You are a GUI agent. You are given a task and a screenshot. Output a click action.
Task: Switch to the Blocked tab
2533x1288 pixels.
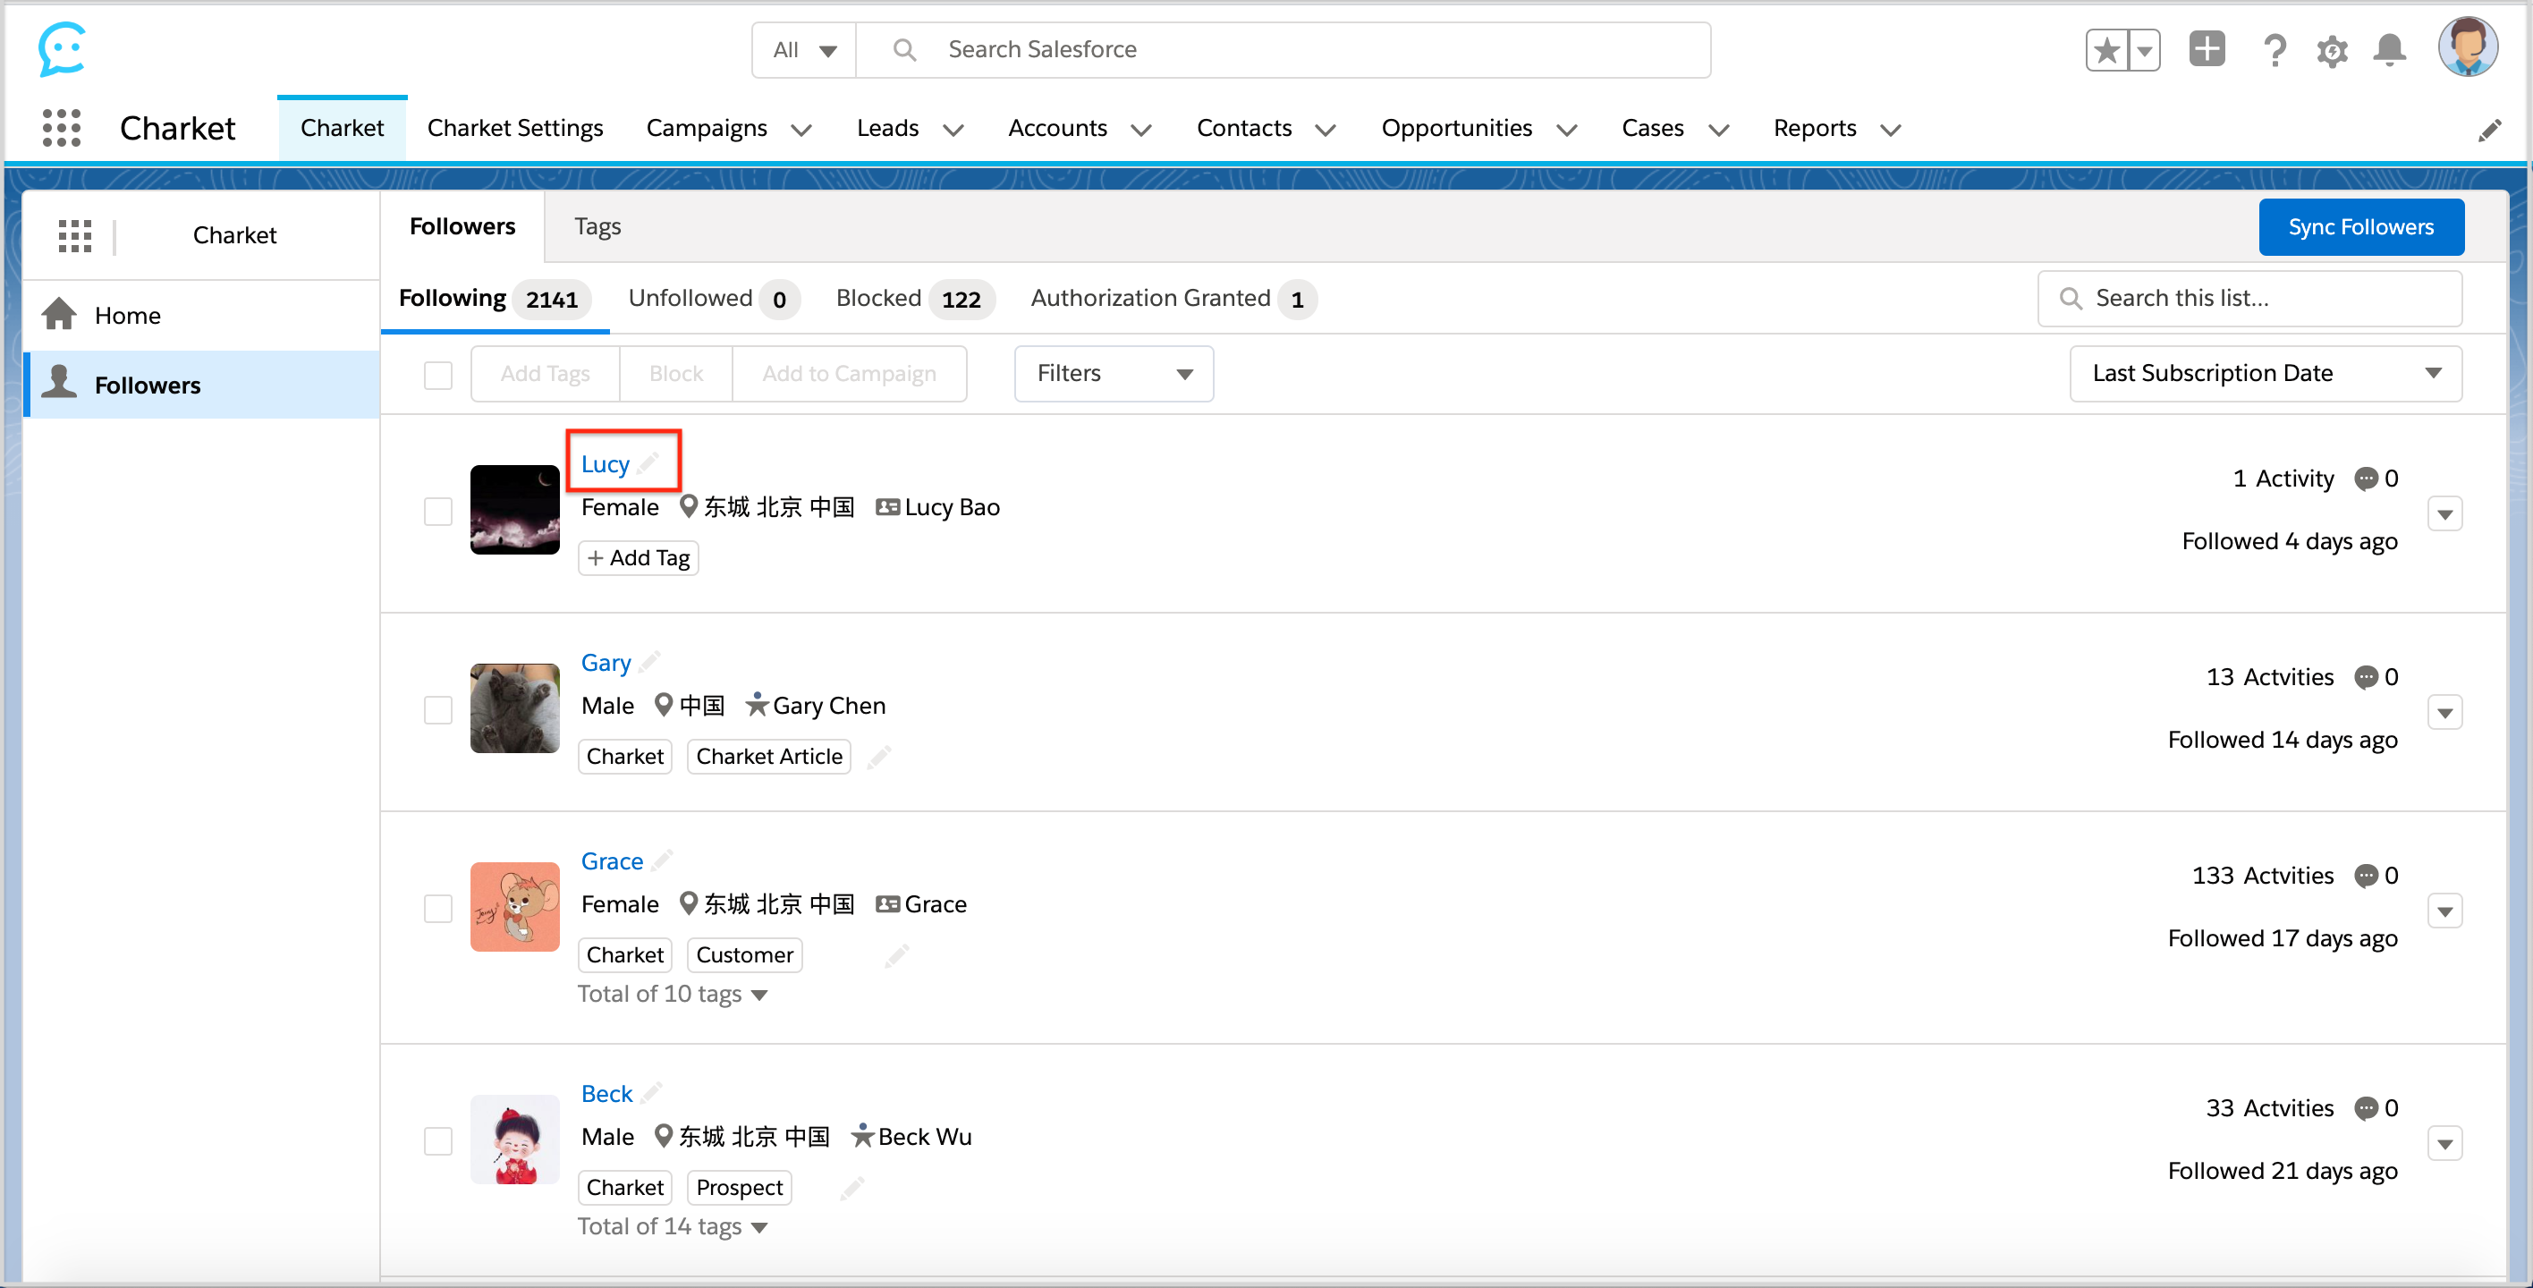click(x=914, y=299)
